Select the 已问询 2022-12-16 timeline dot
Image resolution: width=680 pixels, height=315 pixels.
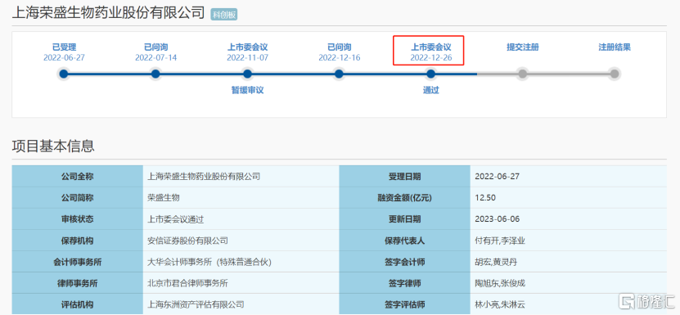(x=339, y=74)
